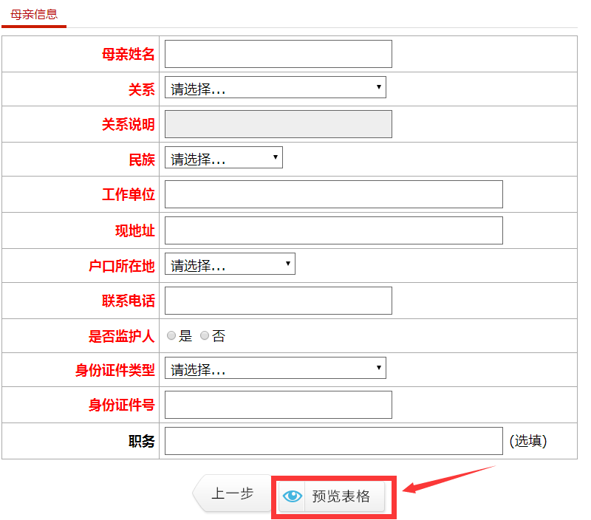Click the 母亲姓名 field label
The image size is (591, 520).
click(128, 54)
